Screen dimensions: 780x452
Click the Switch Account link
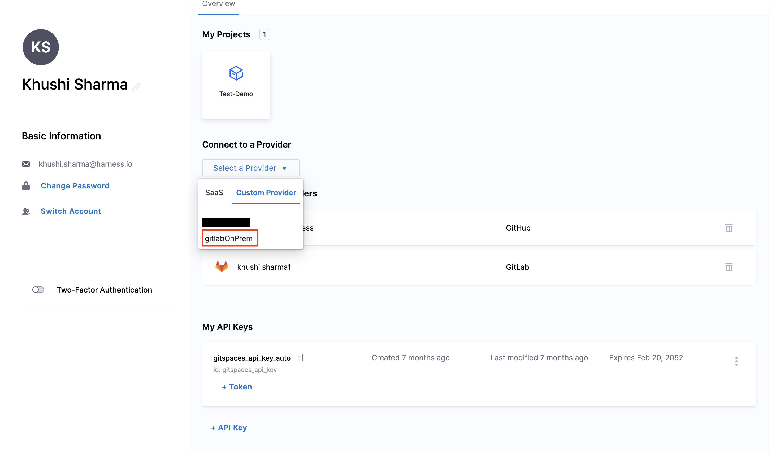[x=71, y=211]
